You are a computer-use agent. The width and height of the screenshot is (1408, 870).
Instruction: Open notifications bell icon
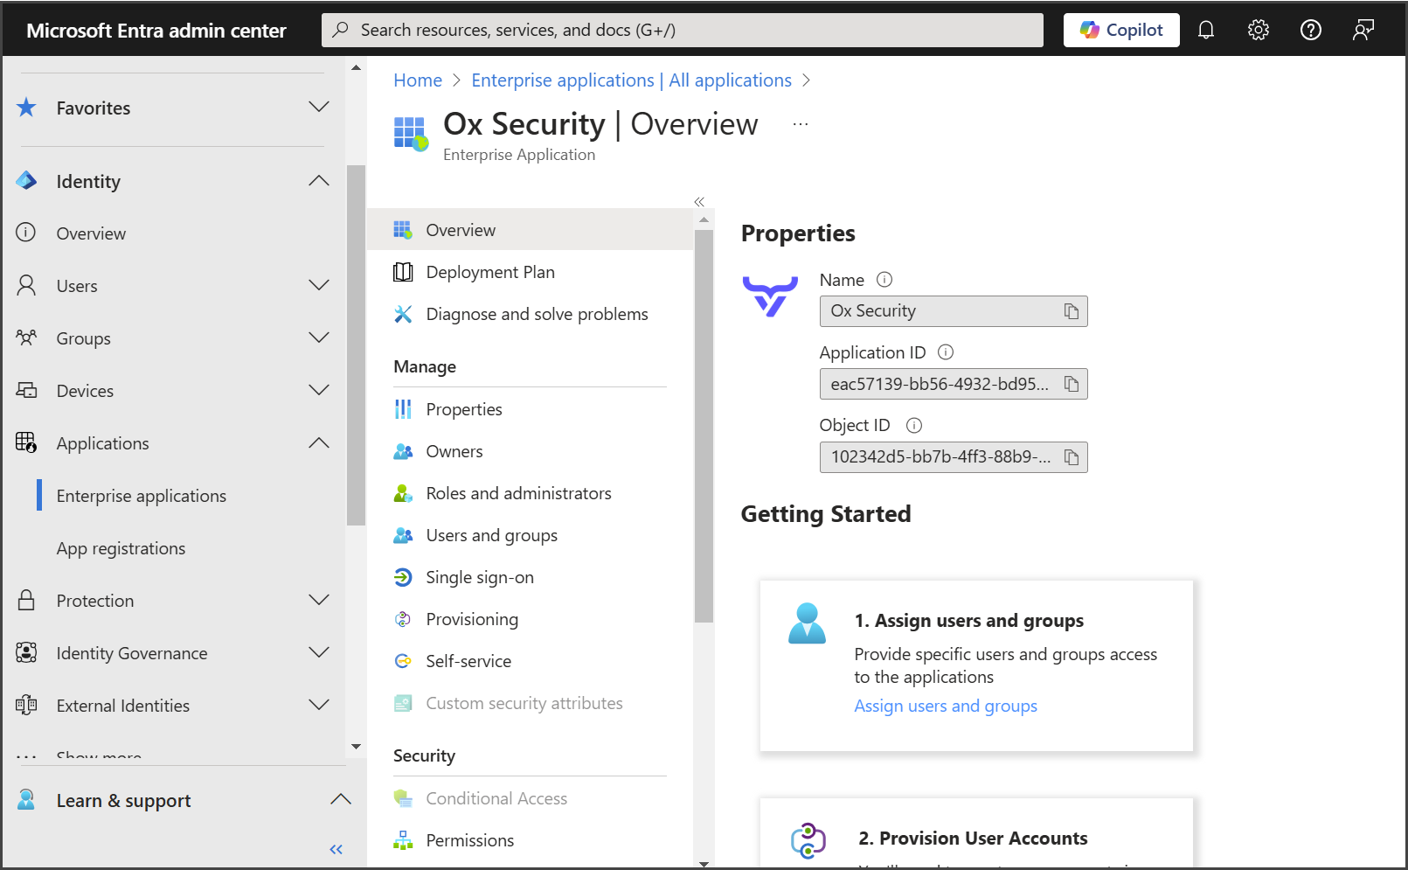(x=1205, y=31)
